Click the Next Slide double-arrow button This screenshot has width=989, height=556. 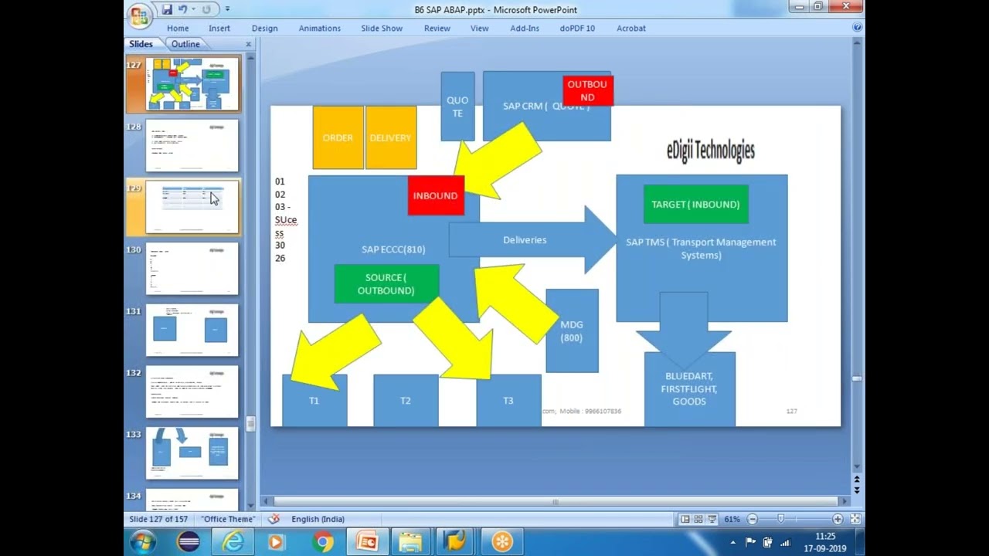tap(857, 490)
